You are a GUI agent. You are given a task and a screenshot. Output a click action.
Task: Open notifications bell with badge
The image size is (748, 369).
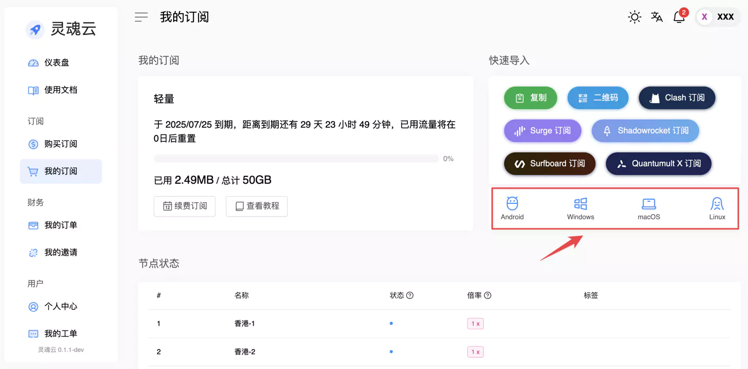(680, 16)
